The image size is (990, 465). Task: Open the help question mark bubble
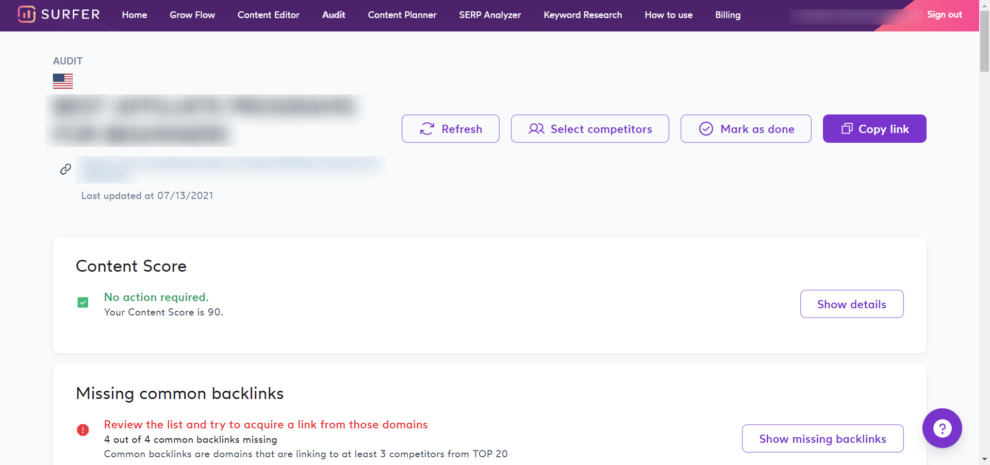coord(942,428)
